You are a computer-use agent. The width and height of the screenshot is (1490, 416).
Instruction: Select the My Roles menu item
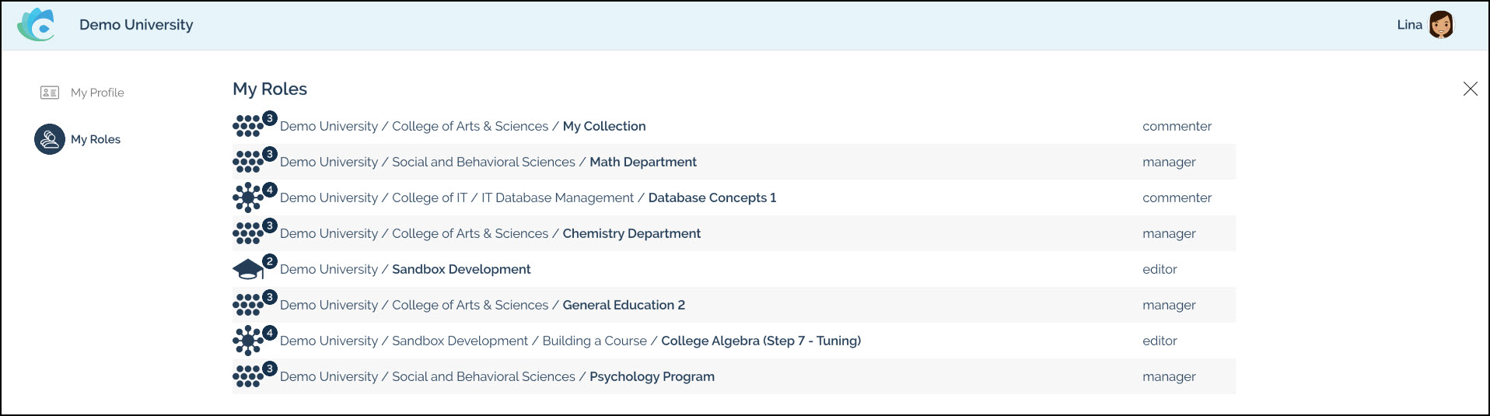[x=96, y=139]
